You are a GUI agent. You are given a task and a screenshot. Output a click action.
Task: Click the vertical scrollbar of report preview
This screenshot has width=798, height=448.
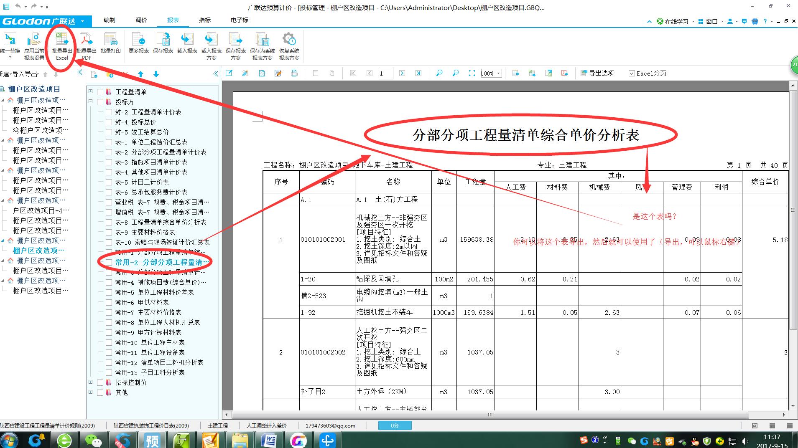793,210
